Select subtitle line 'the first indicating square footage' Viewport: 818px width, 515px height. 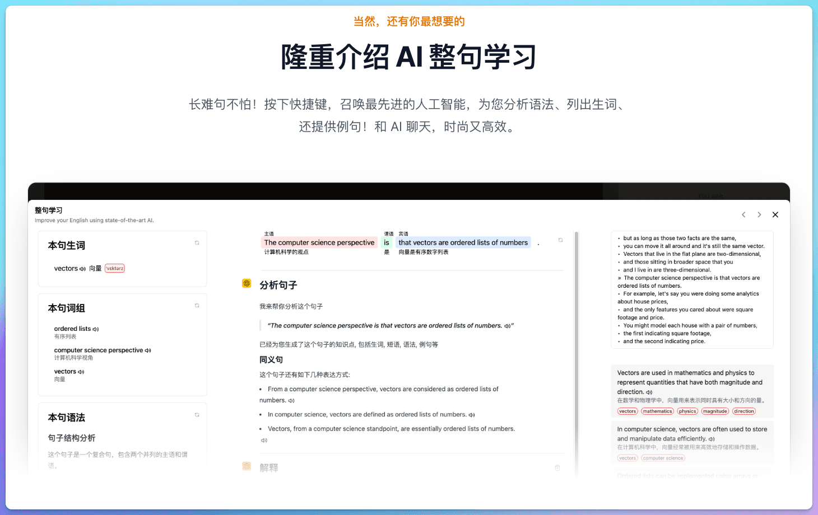[x=667, y=334]
